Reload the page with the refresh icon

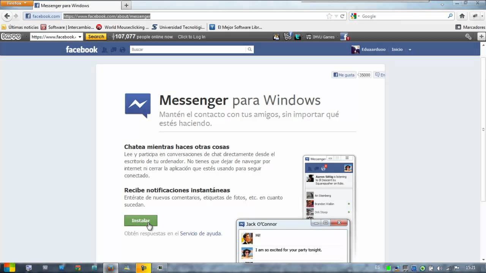[342, 16]
